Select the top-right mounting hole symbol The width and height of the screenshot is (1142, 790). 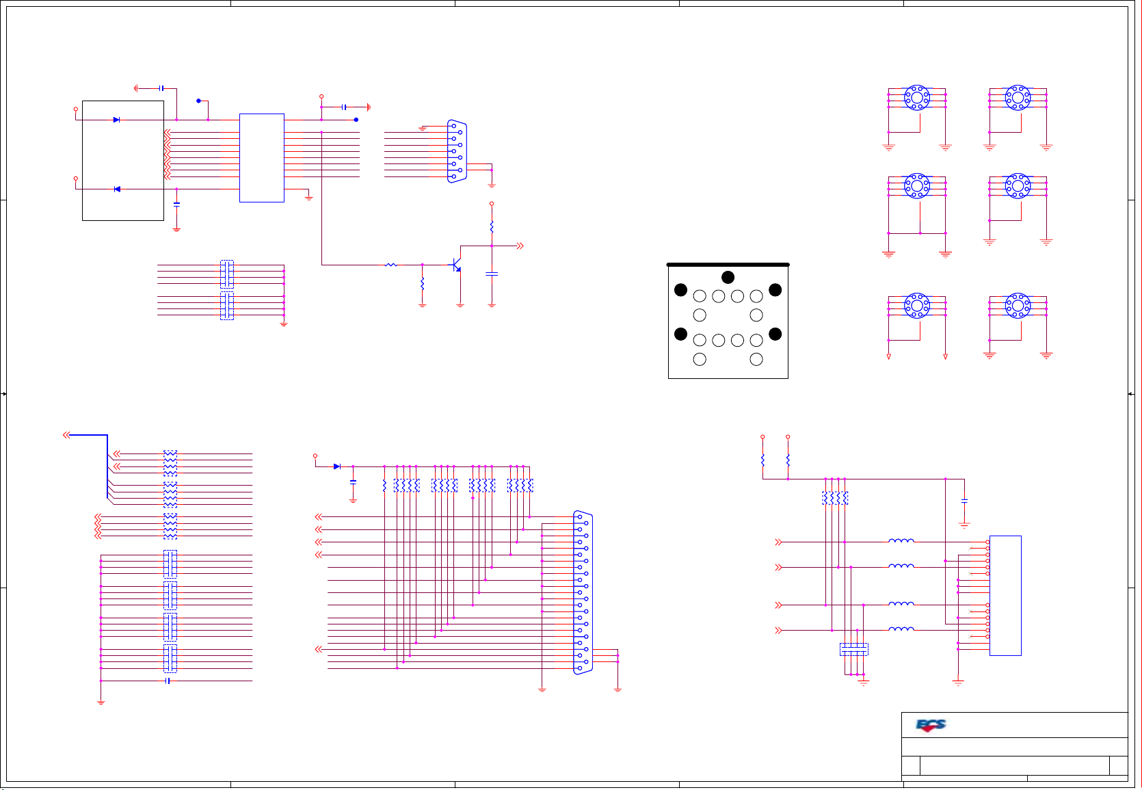(1018, 98)
